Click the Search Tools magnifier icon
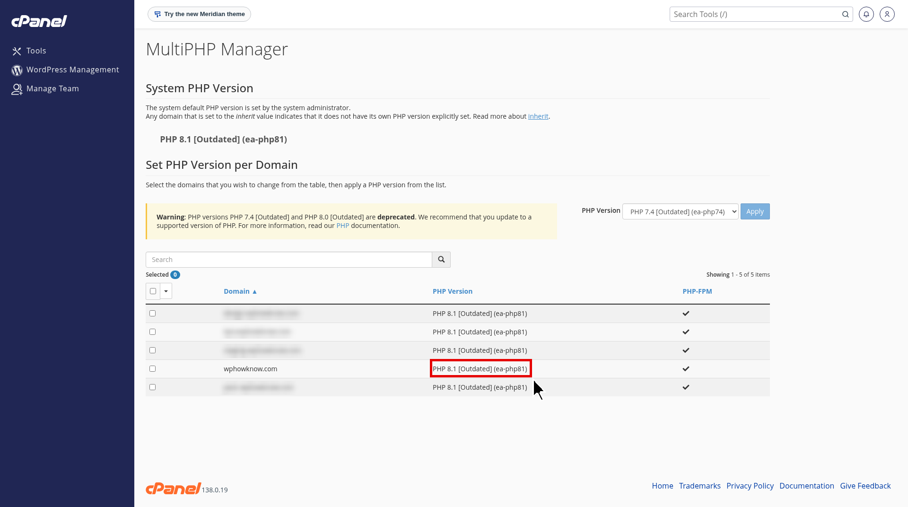 [846, 14]
